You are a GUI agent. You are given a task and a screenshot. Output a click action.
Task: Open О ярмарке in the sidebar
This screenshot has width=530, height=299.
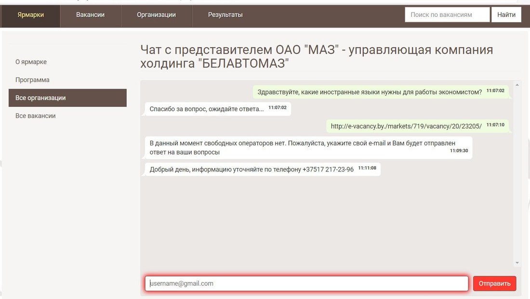[x=31, y=62]
